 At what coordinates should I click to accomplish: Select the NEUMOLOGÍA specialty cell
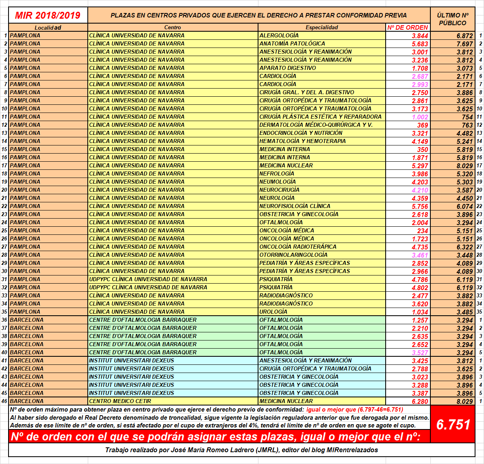(x=321, y=182)
